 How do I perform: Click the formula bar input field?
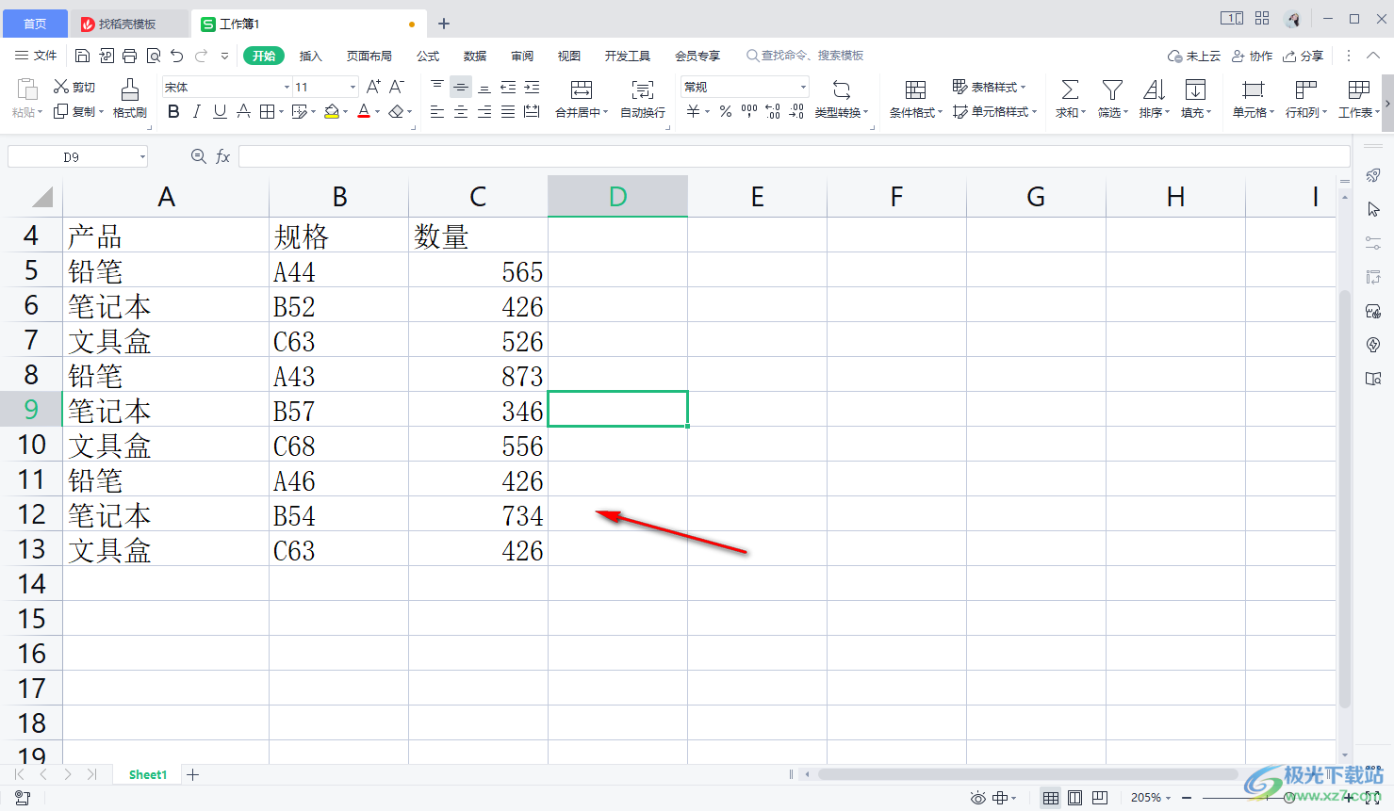coord(794,156)
